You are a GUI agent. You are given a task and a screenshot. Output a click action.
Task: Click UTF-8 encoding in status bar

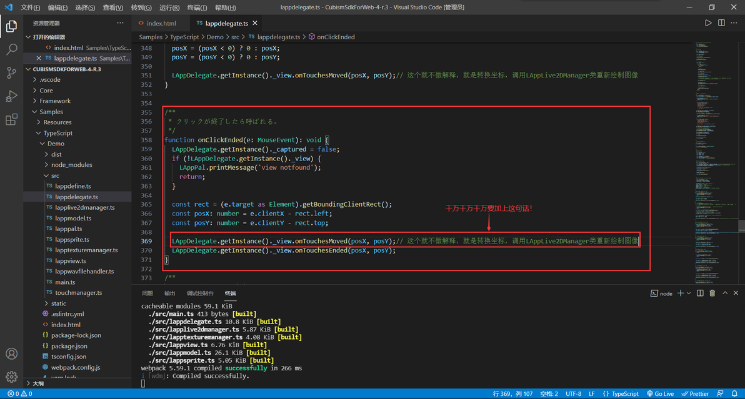coord(574,394)
